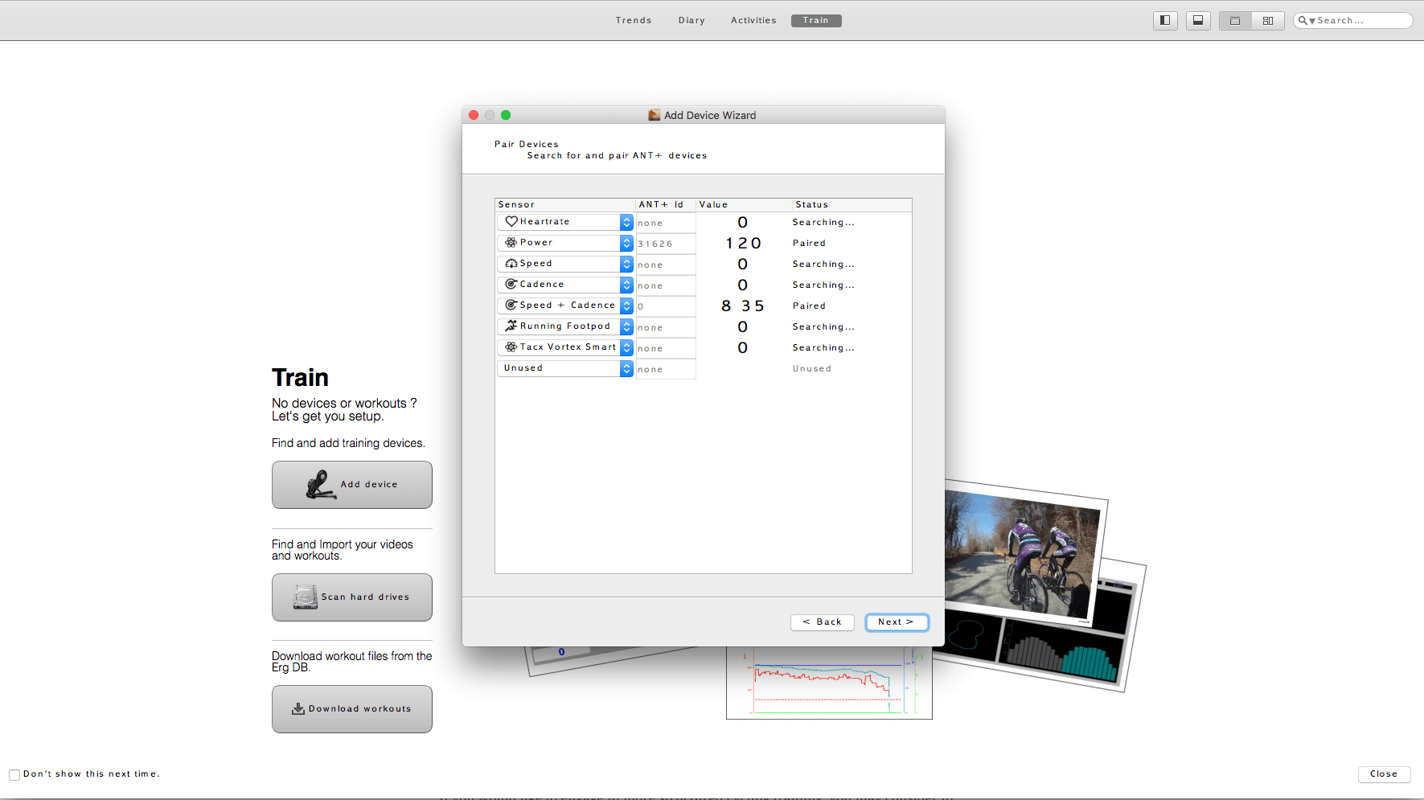Open the Unused sensor dropdown
This screenshot has width=1424, height=800.
coord(626,368)
